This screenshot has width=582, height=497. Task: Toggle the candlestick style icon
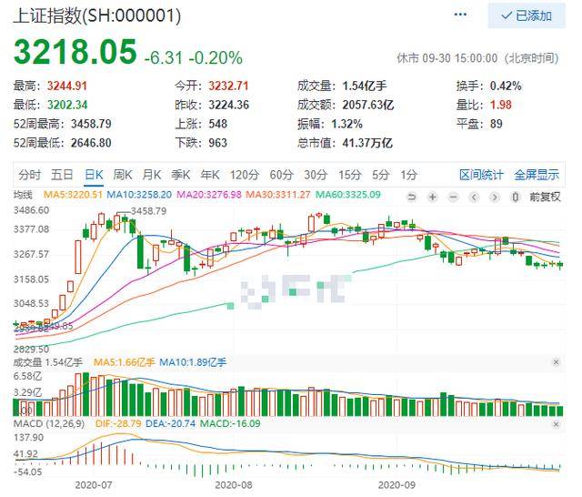coord(516,198)
